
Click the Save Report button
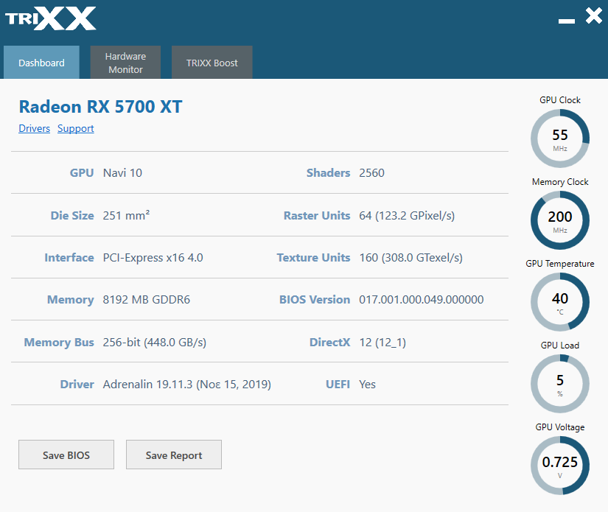173,455
